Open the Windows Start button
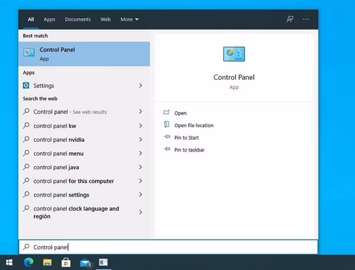The image size is (355, 270). click(x=9, y=262)
